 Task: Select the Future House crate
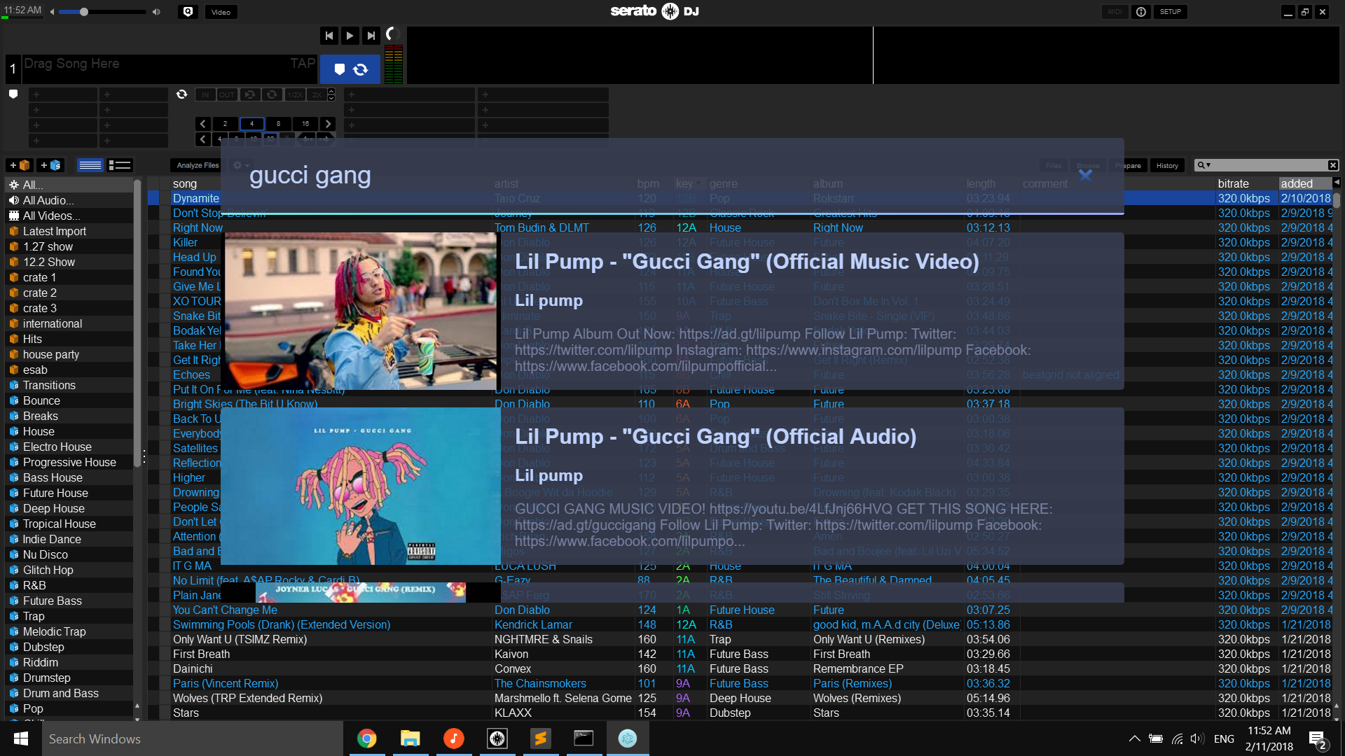click(x=55, y=493)
